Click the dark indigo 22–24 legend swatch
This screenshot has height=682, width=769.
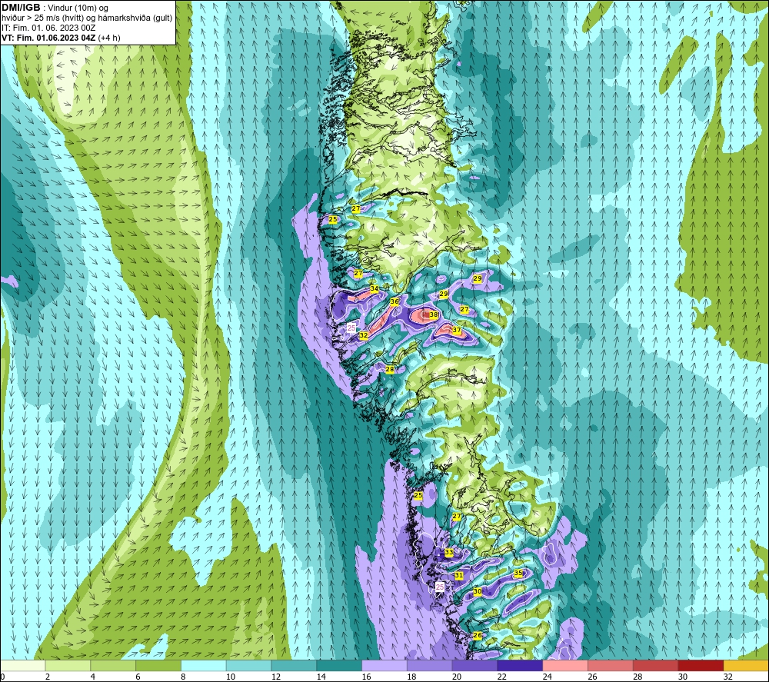tap(520, 665)
